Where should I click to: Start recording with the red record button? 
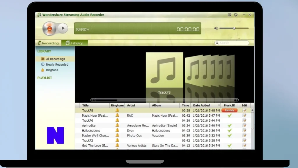49,29
